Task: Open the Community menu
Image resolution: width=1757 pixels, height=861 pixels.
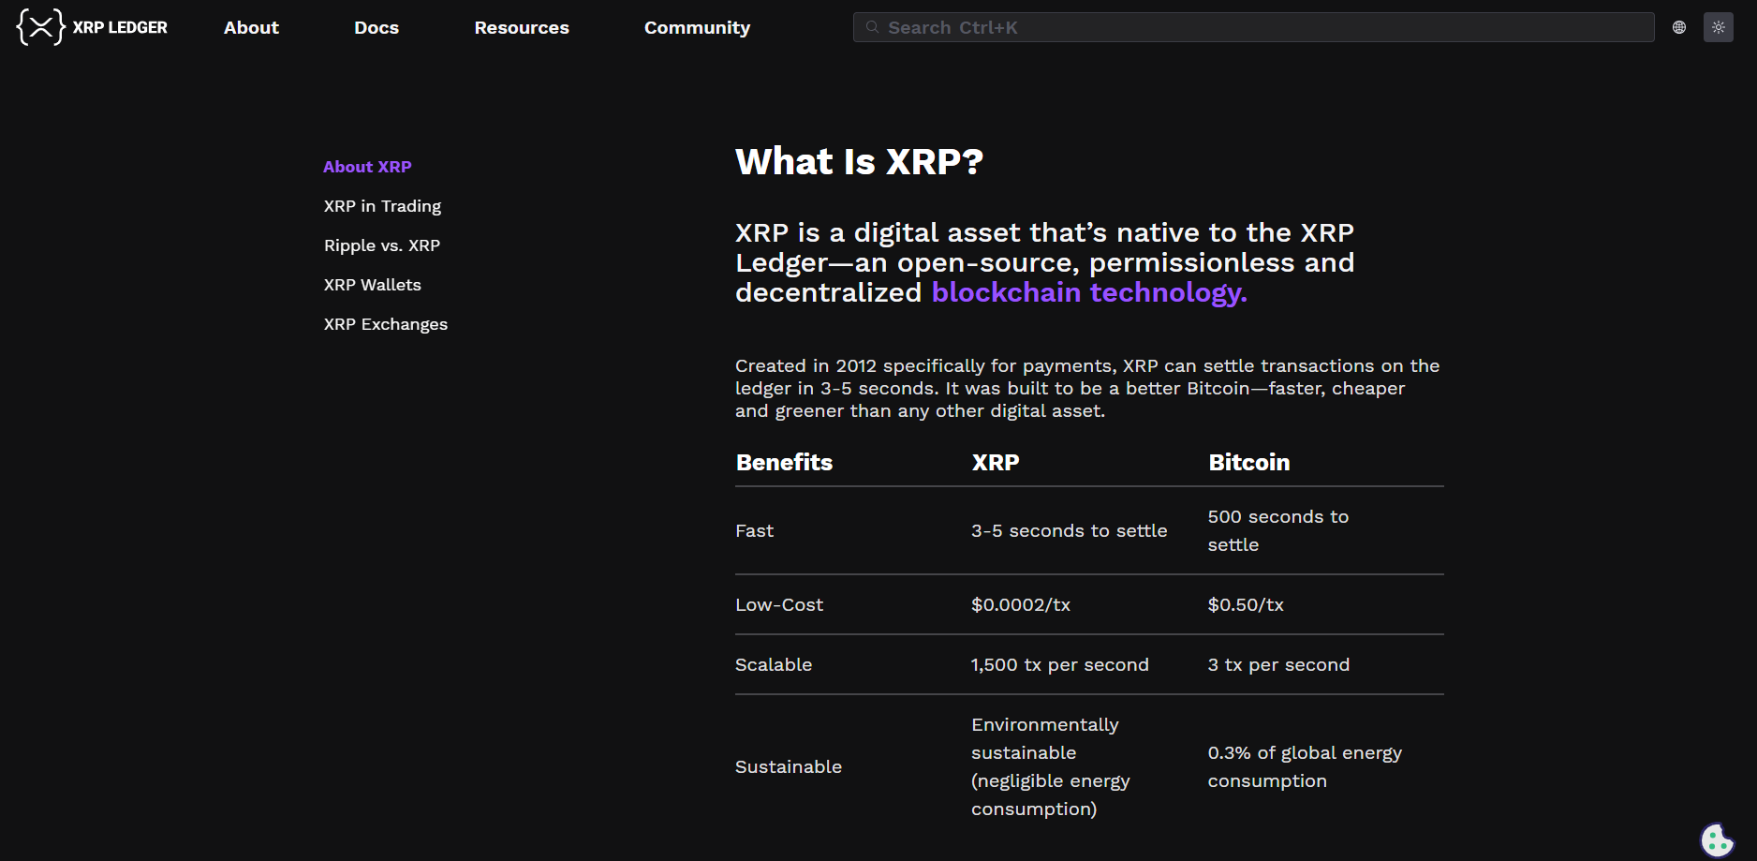Action: pos(697,28)
